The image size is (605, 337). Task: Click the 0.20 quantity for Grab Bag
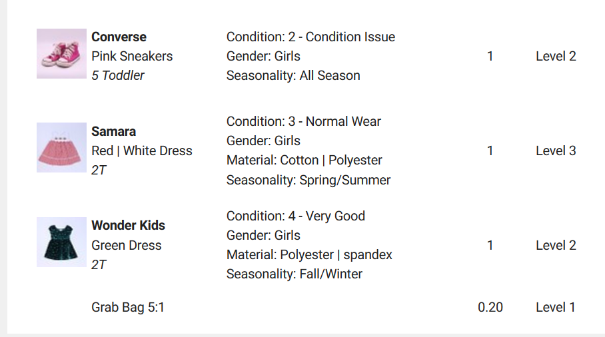pyautogui.click(x=490, y=307)
